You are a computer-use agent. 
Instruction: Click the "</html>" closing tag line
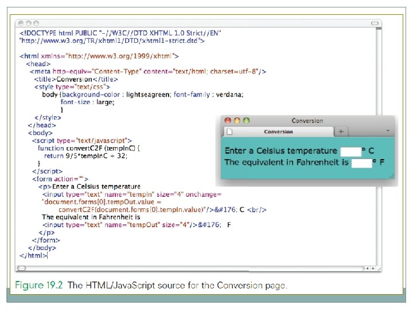pos(33,255)
